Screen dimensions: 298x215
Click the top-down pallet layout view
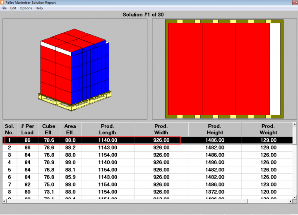click(x=224, y=69)
